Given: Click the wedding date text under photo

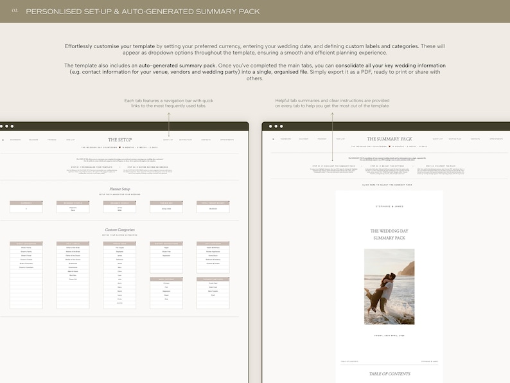Looking at the screenshot, I should tap(389, 335).
